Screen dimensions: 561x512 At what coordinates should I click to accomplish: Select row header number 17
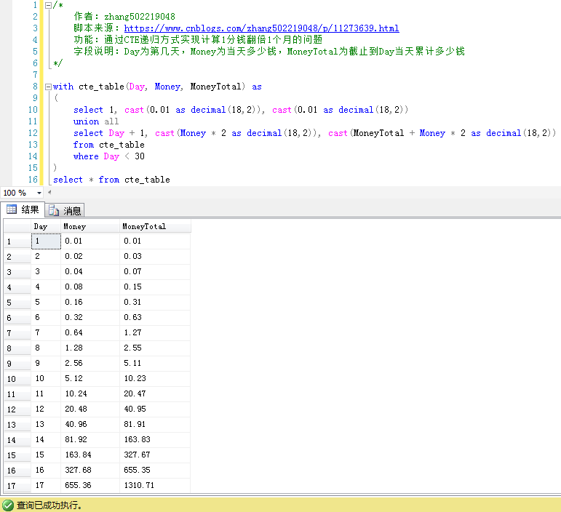click(16, 485)
